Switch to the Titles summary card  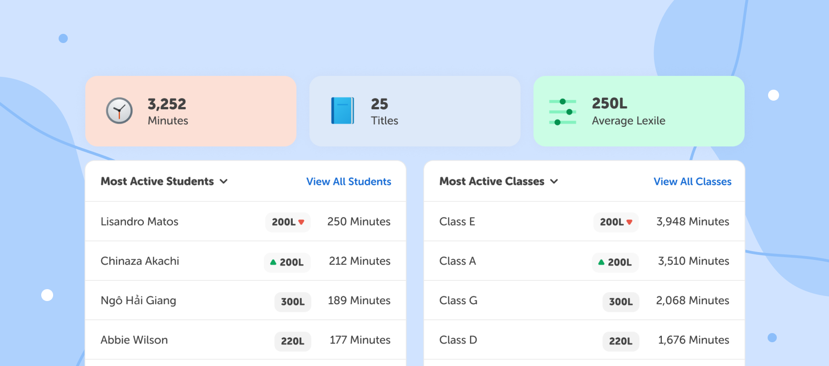pyautogui.click(x=414, y=111)
